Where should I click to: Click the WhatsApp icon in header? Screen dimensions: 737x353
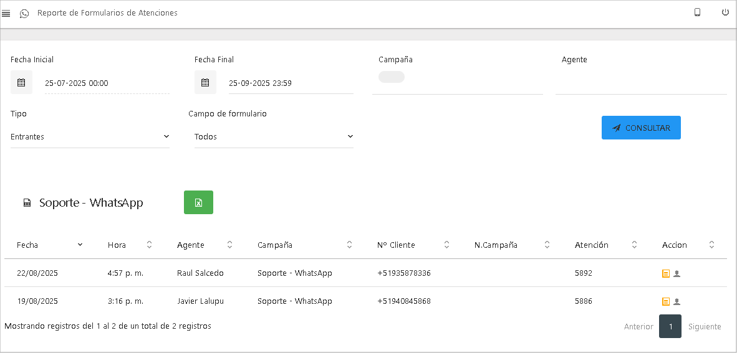[x=24, y=13]
